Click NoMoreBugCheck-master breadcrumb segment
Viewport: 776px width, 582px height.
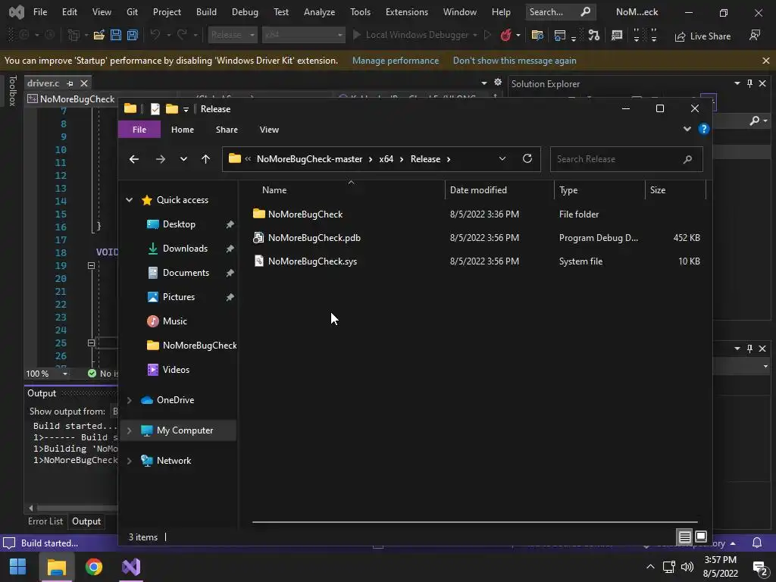pos(309,159)
